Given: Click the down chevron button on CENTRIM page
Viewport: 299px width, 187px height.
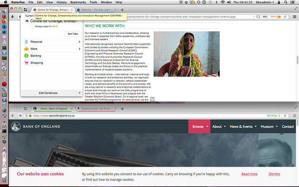Looking at the screenshot, I should point(152,99).
